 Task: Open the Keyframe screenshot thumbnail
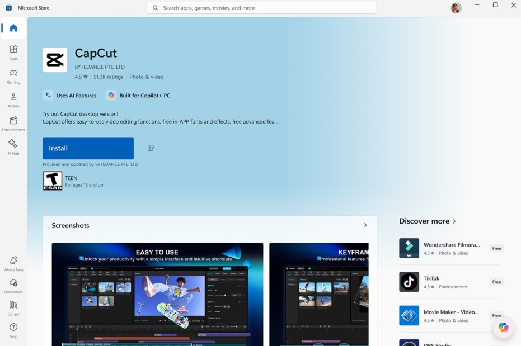click(319, 294)
